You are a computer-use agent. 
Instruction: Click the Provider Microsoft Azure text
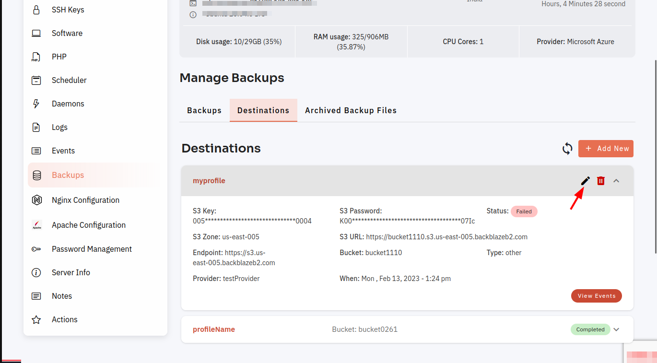pos(575,42)
